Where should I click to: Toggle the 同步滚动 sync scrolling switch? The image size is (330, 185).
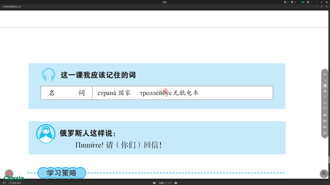click(x=10, y=183)
